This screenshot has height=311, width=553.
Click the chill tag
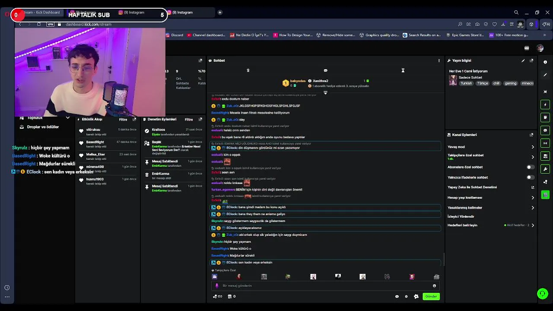(x=496, y=83)
